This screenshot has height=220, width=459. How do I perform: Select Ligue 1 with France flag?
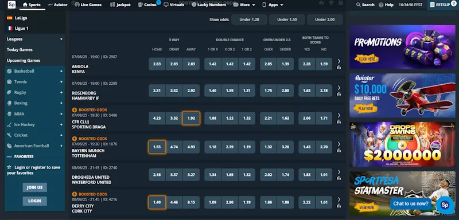point(18,28)
